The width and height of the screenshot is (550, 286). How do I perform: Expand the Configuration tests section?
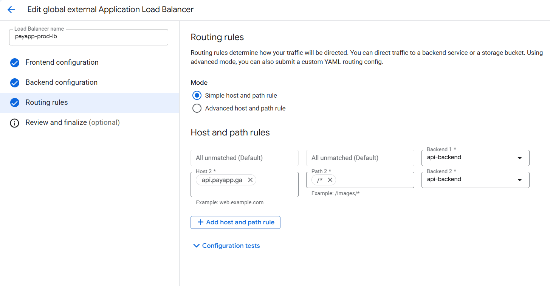[x=226, y=246]
